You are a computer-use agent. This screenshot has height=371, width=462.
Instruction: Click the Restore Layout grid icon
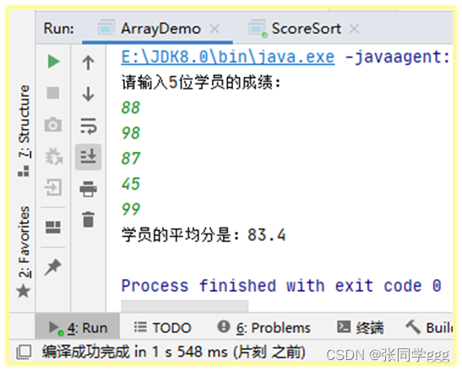(53, 227)
